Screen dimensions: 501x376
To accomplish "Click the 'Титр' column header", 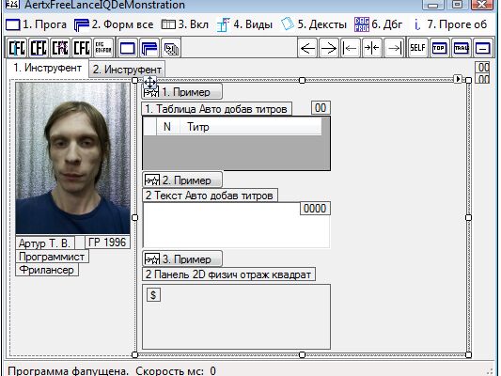I will point(250,127).
